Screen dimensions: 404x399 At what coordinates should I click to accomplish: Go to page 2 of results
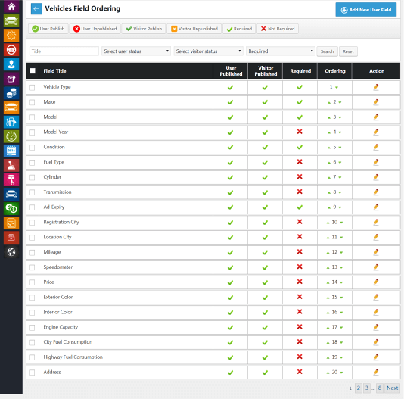coord(358,388)
